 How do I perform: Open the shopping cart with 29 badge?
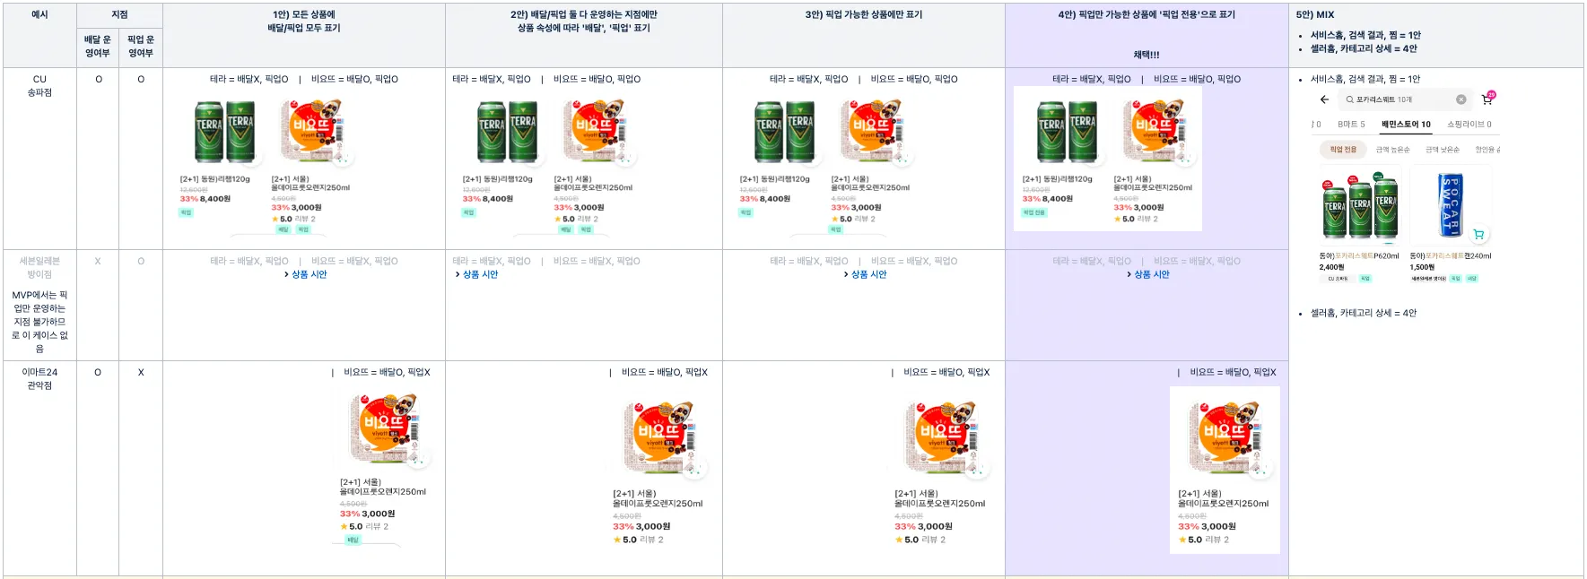pos(1487,99)
